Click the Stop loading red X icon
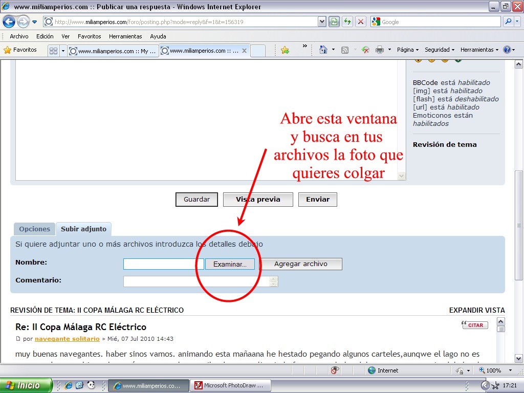Image resolution: width=524 pixels, height=393 pixels. coord(361,22)
